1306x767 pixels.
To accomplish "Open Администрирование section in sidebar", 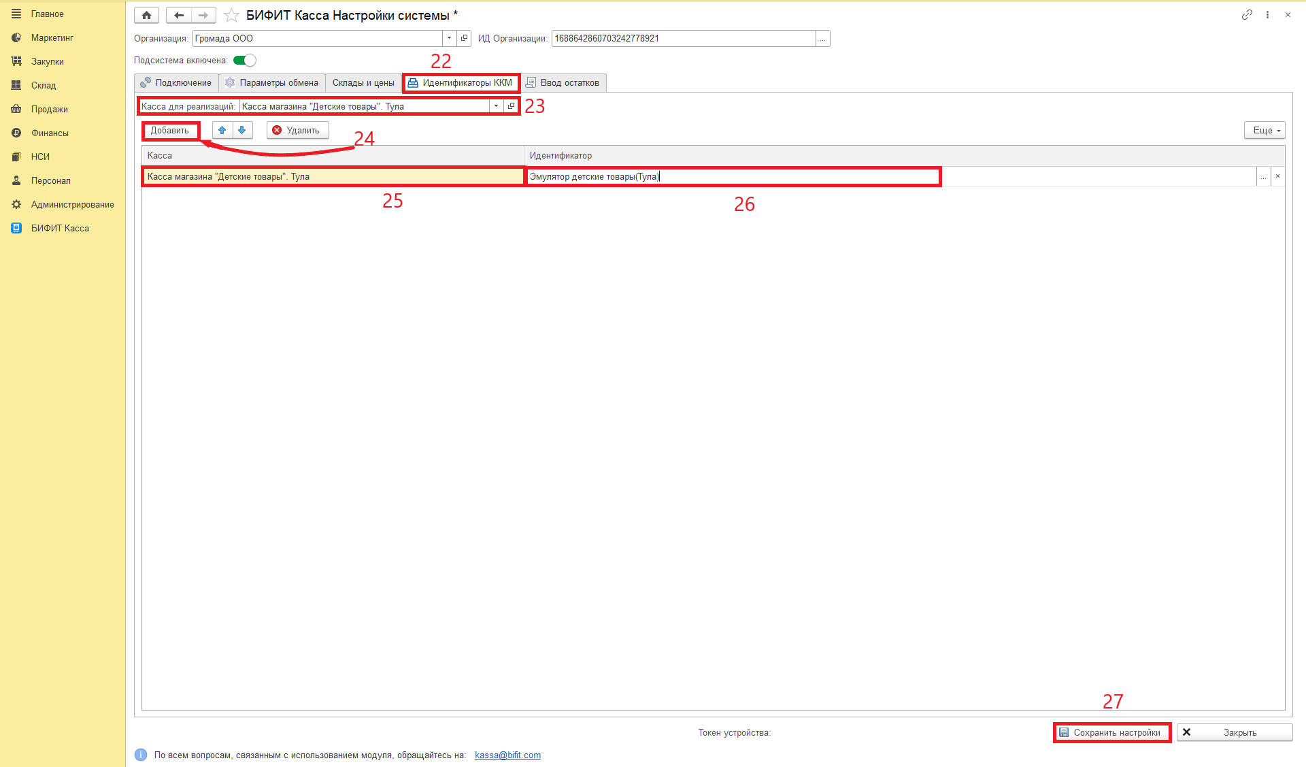I will click(x=72, y=204).
